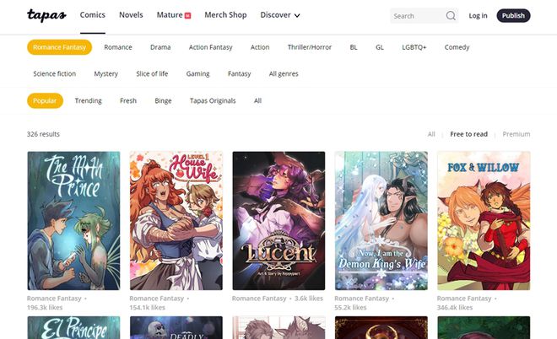Click the '346.4k likes' text

455,308
